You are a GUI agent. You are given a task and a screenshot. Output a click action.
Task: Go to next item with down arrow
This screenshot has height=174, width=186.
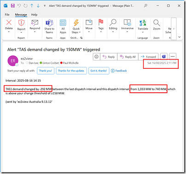pyautogui.click(x=38, y=6)
